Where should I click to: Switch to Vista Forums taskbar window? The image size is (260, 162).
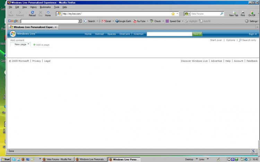click(58, 159)
